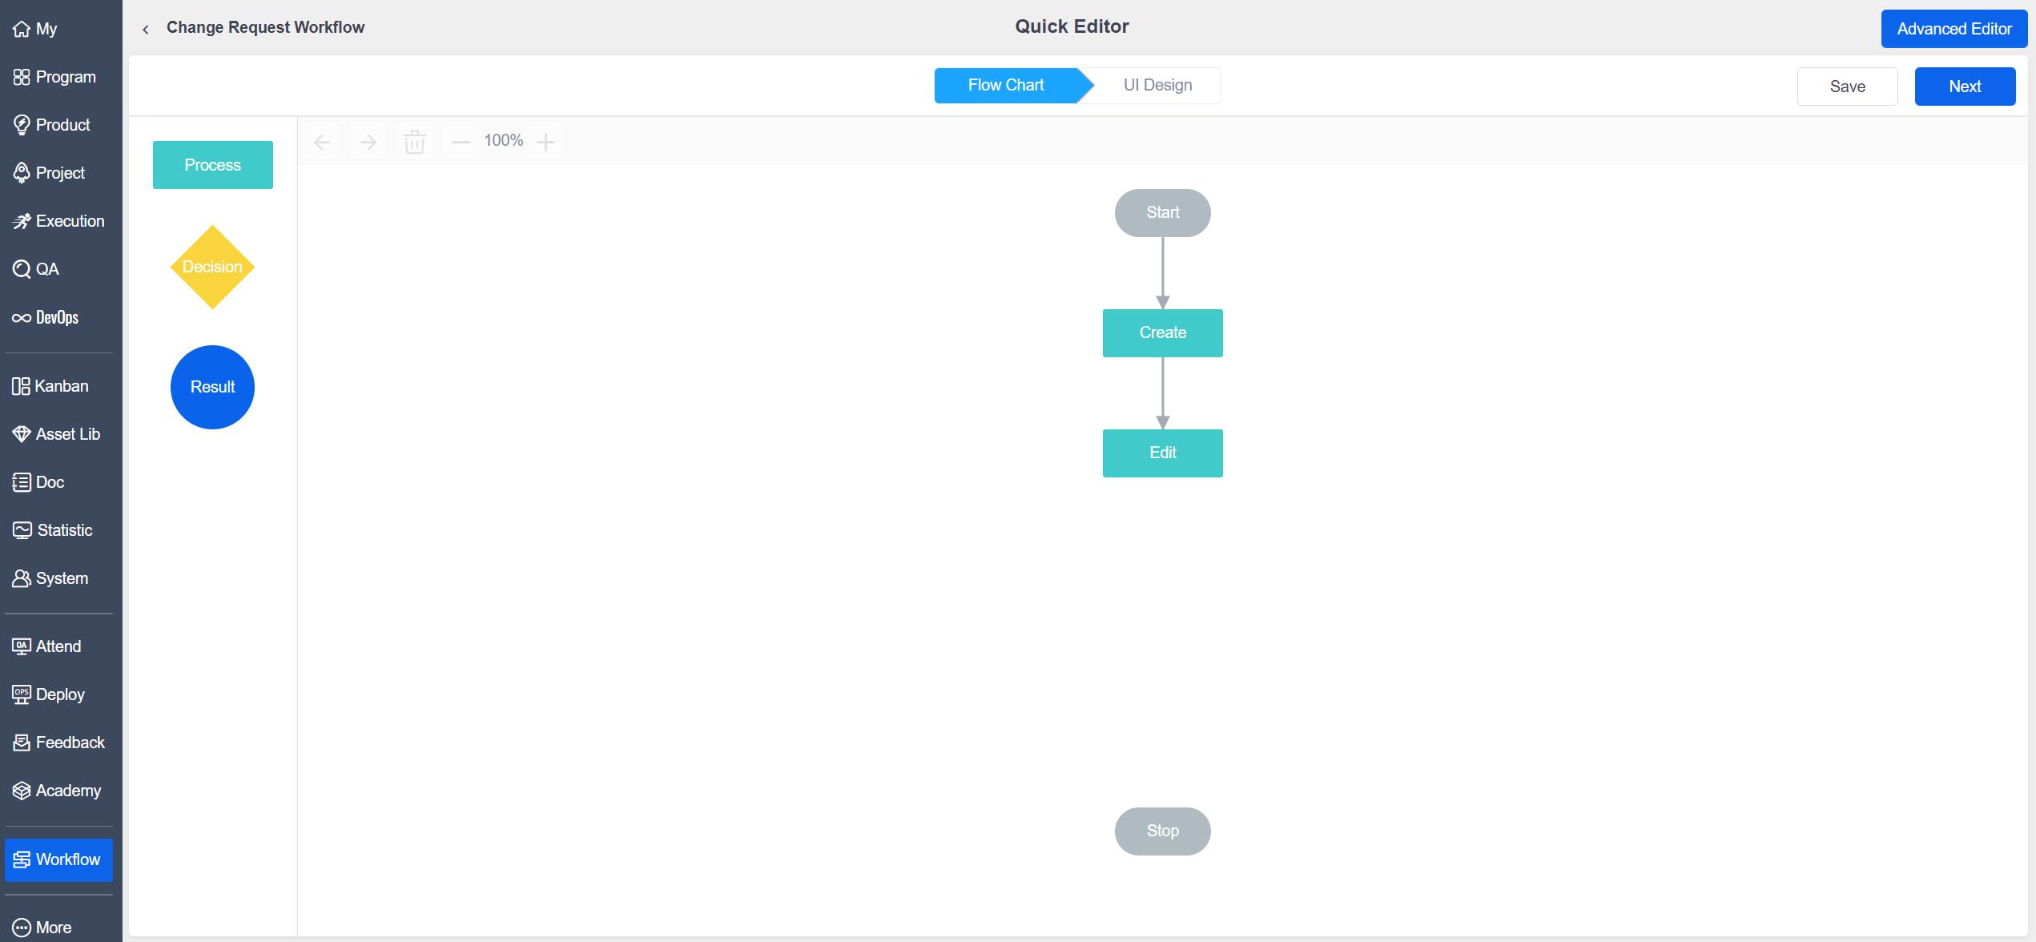Select the Create node on canvas
The height and width of the screenshot is (942, 2036).
[x=1162, y=332]
